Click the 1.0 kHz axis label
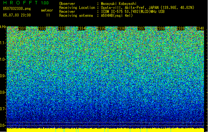 point(3,59)
